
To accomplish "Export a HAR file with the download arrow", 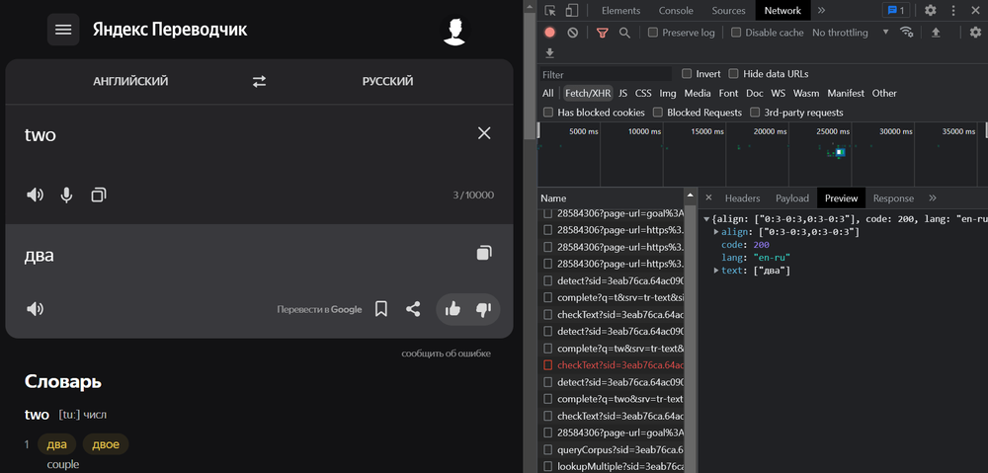I will [549, 53].
